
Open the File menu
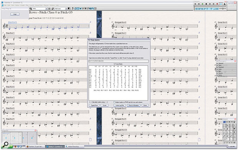point(5,5)
